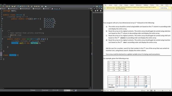
Task: Click the Word page count indicator
Action: (106, 91)
